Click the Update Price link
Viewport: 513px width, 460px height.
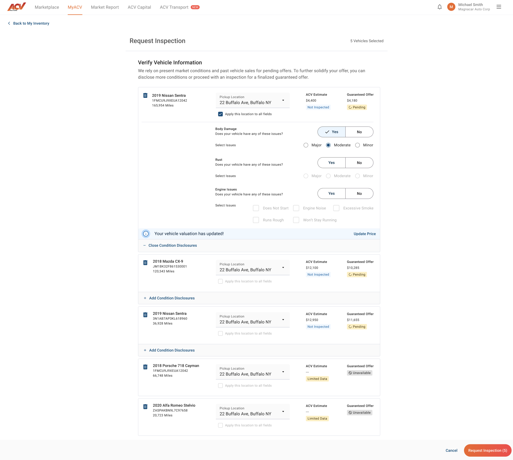[365, 234]
